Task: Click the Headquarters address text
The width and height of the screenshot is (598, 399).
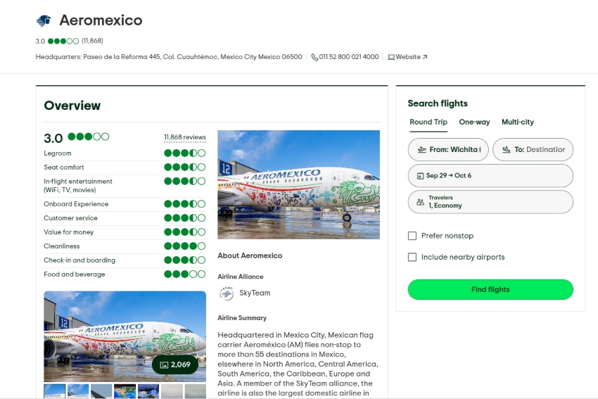Action: (x=169, y=57)
